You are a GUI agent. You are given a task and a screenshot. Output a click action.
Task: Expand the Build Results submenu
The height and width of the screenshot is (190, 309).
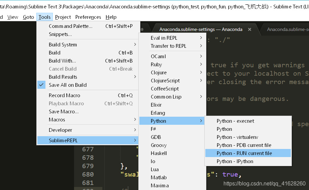click(88, 77)
